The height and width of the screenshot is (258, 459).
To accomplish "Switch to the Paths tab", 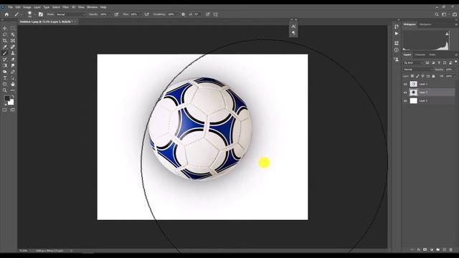I will tap(432, 54).
